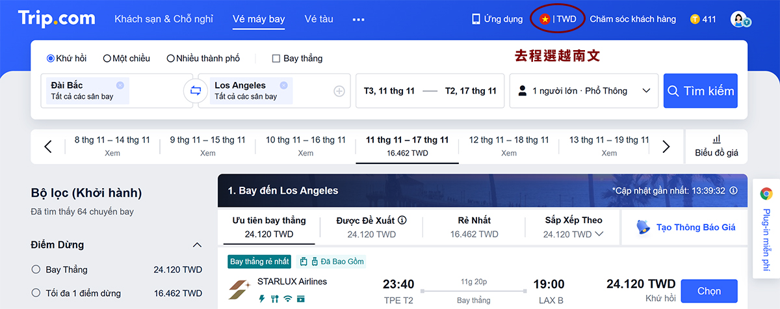Add another destination with plus icon

click(339, 91)
